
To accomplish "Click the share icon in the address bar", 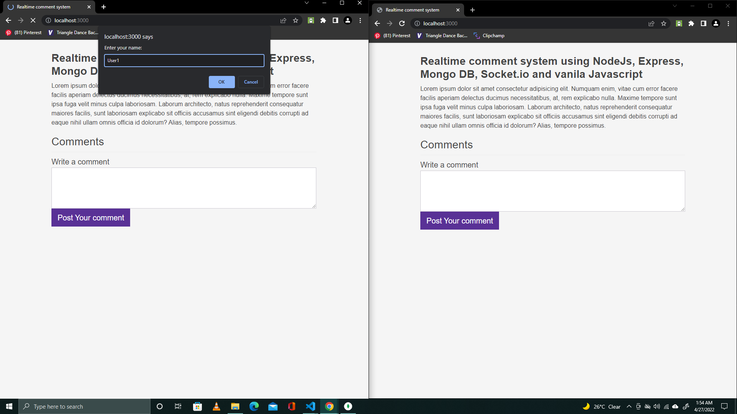I will click(x=283, y=20).
